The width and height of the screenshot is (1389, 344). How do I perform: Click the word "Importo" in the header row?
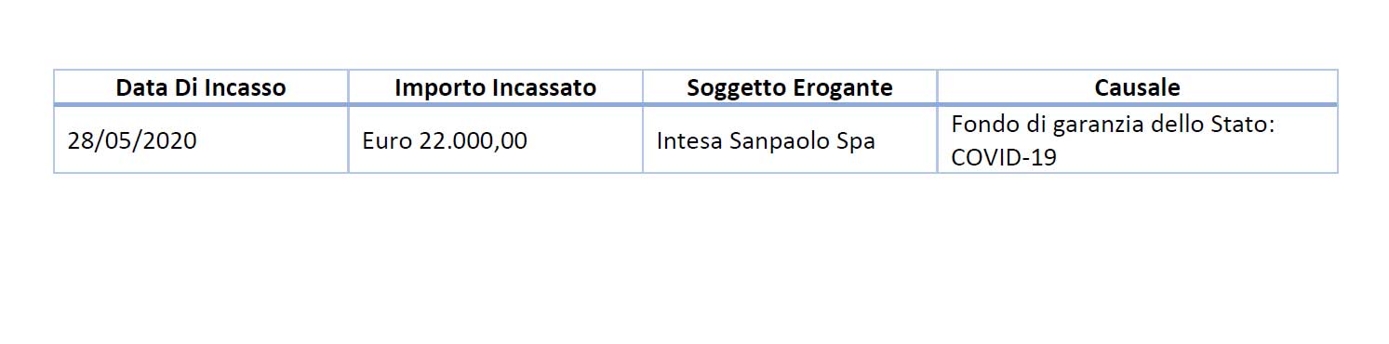pyautogui.click(x=431, y=88)
